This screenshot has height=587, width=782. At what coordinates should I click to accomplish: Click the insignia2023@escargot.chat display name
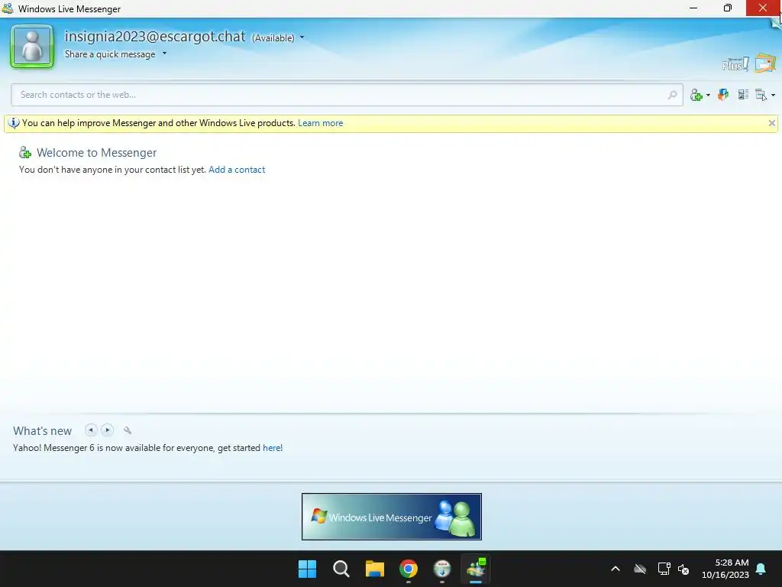click(155, 37)
